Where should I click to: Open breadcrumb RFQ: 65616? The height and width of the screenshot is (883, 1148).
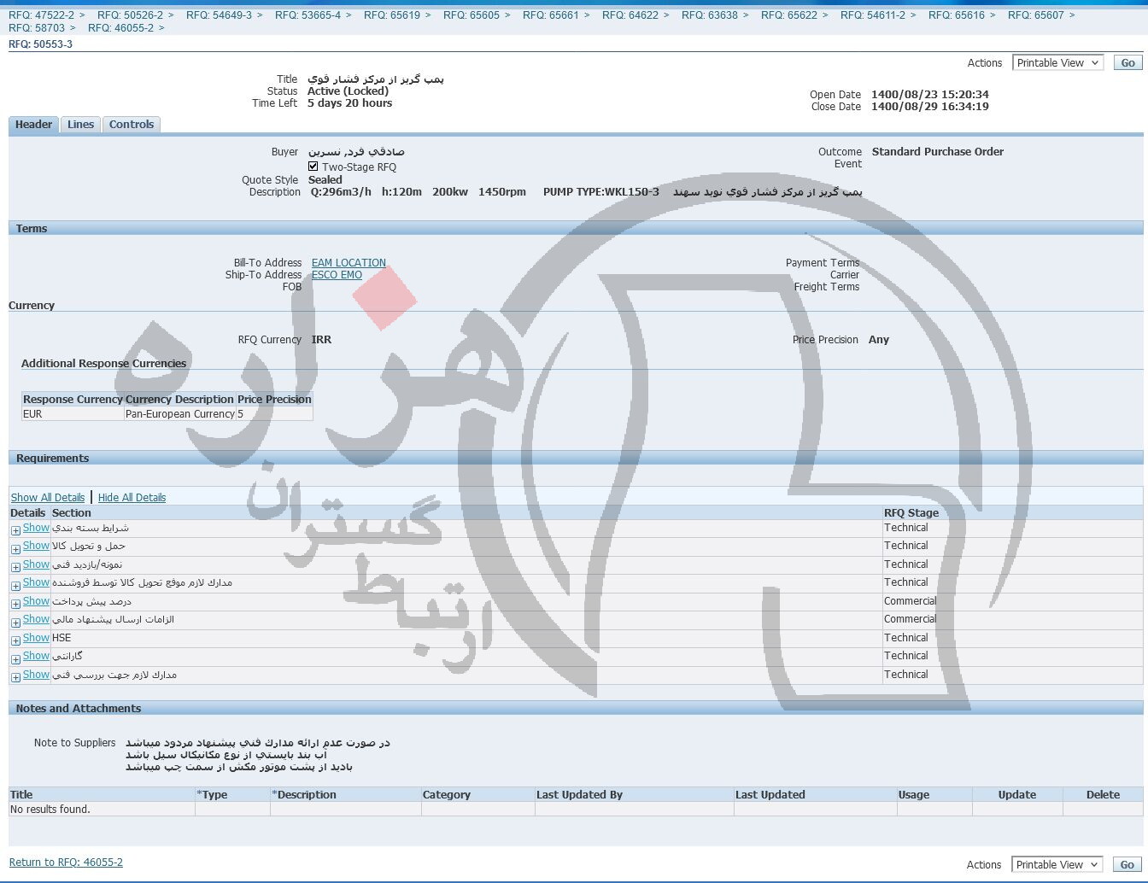(x=957, y=15)
